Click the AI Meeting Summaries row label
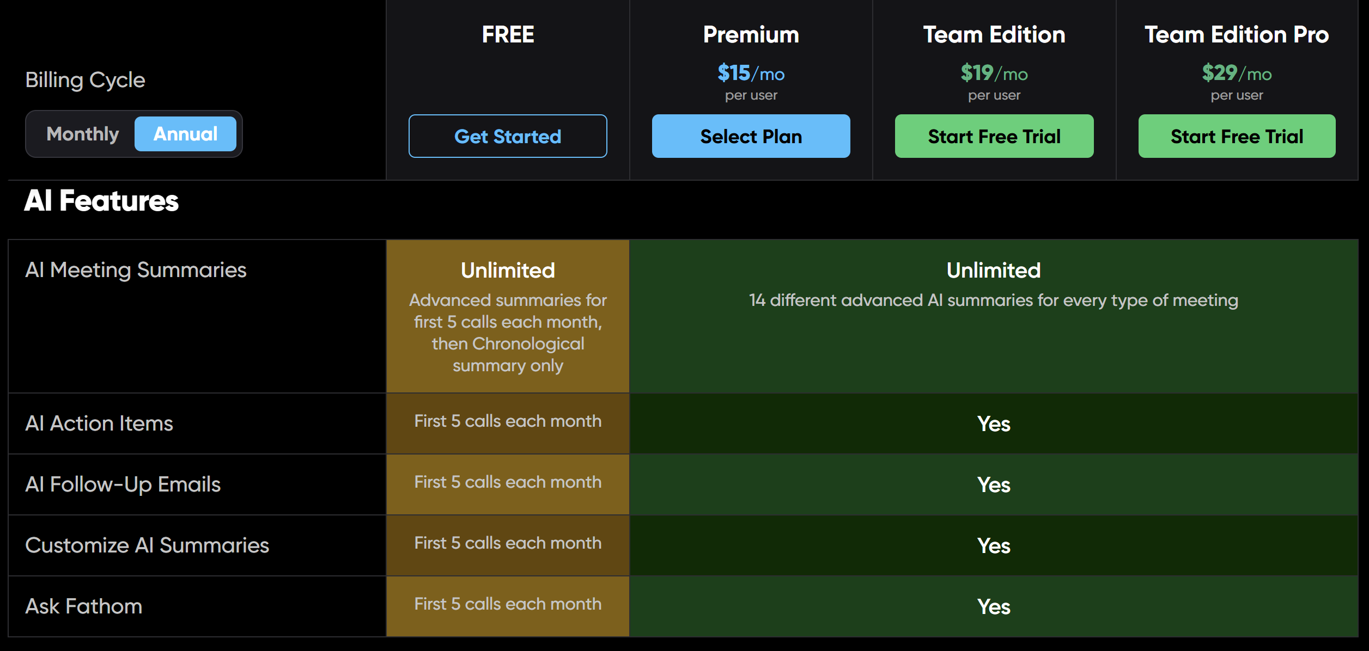1369x651 pixels. [136, 270]
